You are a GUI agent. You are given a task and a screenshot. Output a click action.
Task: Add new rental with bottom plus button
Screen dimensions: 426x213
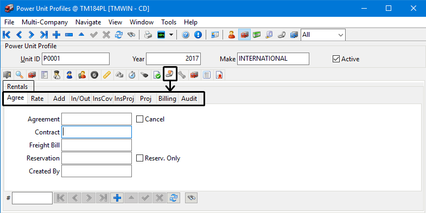tap(117, 198)
